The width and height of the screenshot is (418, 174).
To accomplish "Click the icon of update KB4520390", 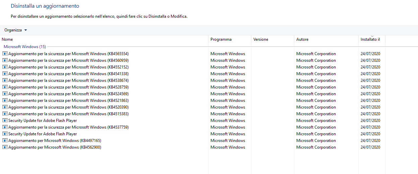I will (5, 107).
